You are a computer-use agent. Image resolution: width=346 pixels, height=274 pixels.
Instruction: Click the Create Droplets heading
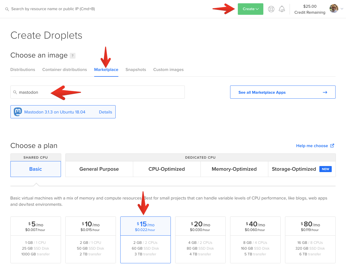pyautogui.click(x=46, y=35)
